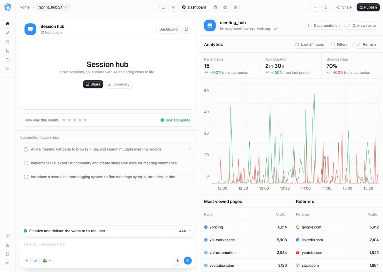Screen dimensions: 383x272
Task: Attach a file with the paperclip icon
Action: point(36,261)
